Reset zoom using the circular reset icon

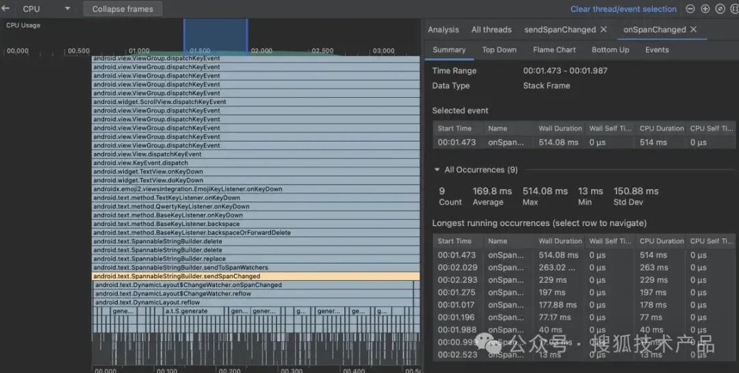tap(720, 9)
